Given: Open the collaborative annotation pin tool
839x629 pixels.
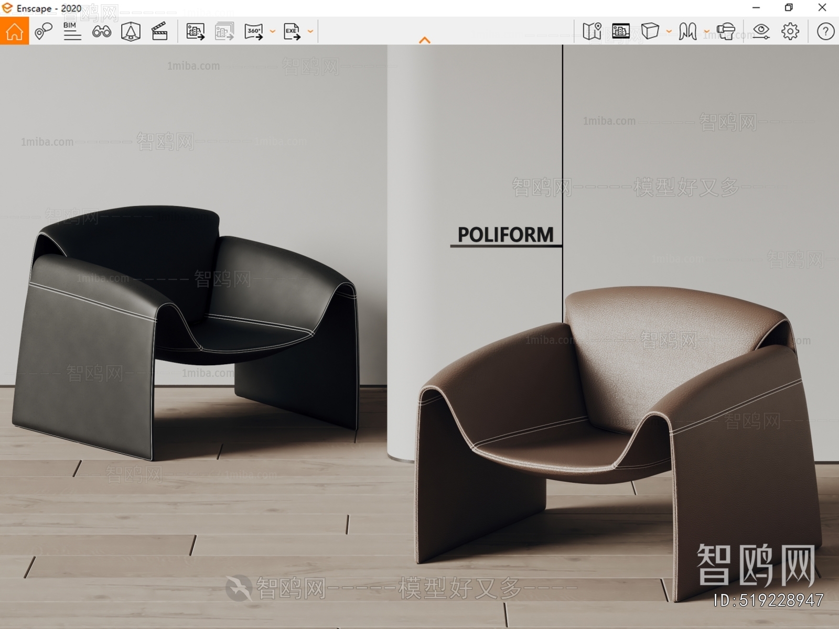Looking at the screenshot, I should click(x=44, y=31).
